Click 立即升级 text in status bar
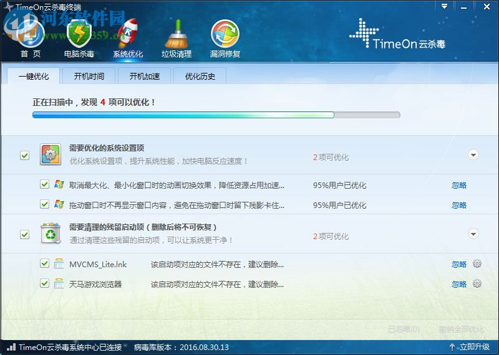The width and height of the screenshot is (499, 355). 475,347
